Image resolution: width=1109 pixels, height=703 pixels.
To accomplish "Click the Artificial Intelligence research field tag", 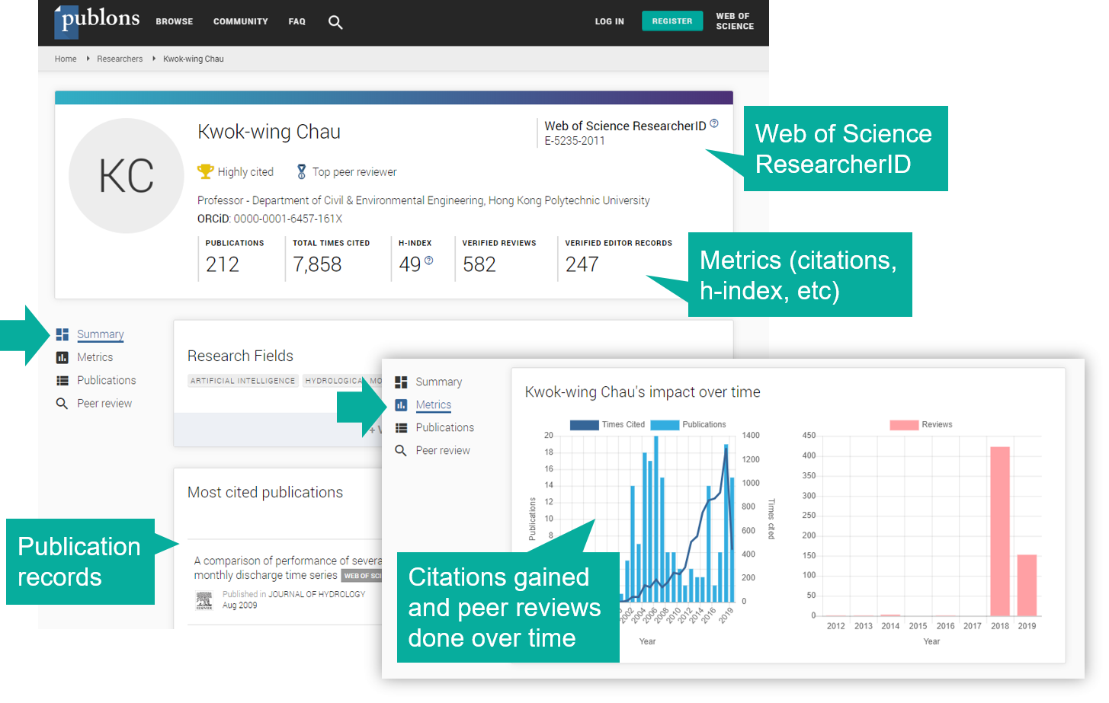I will pyautogui.click(x=242, y=381).
